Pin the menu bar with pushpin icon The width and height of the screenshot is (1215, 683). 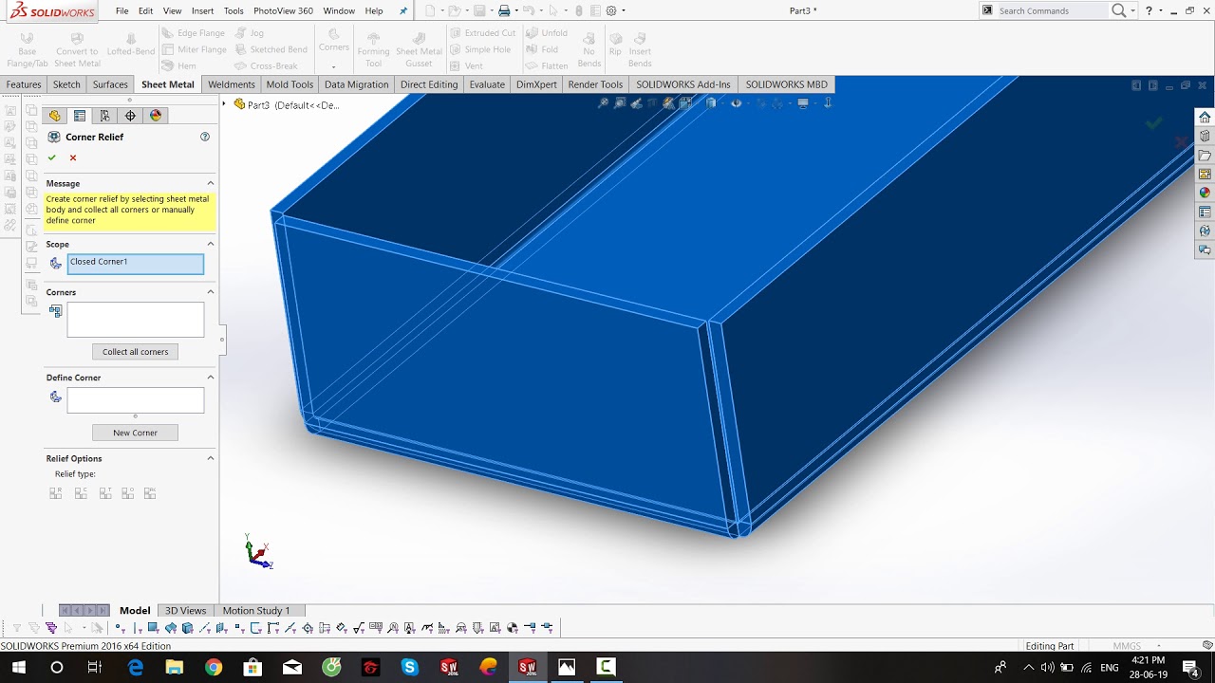tap(402, 11)
